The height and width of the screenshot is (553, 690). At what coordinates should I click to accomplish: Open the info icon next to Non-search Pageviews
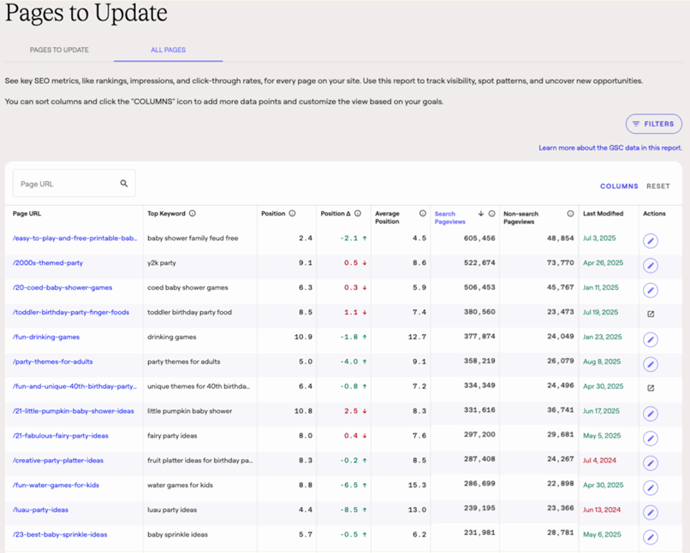pyautogui.click(x=570, y=214)
